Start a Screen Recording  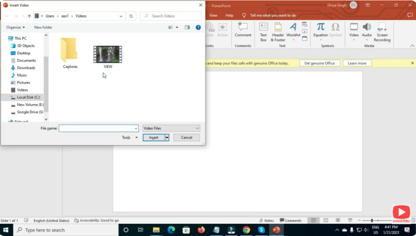tap(382, 32)
